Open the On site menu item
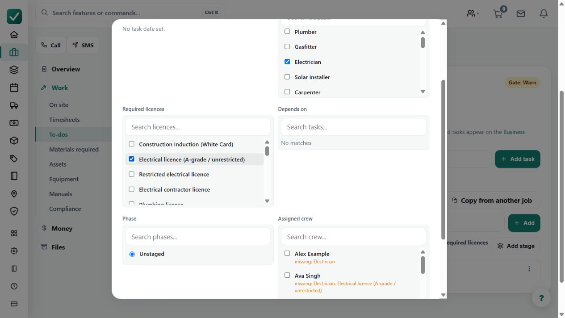Screen dimensions: 565x318 [59, 105]
